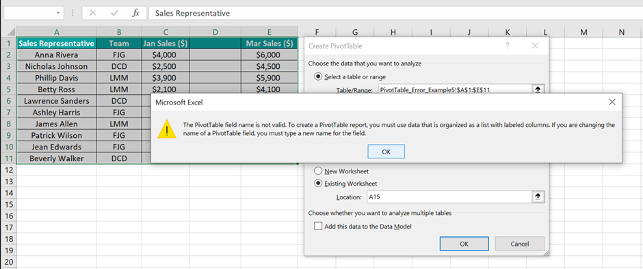Click the $2,100 Jan sales cell

[166, 89]
